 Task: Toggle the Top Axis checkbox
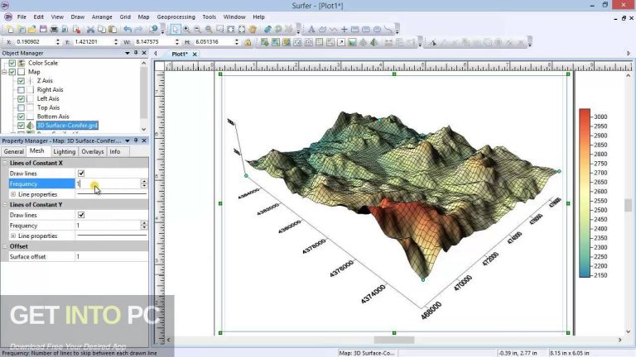coord(21,107)
